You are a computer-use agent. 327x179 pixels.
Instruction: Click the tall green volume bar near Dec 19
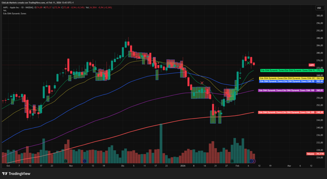[161, 144]
